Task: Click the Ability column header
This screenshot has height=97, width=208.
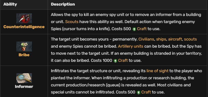Action: click(x=10, y=4)
